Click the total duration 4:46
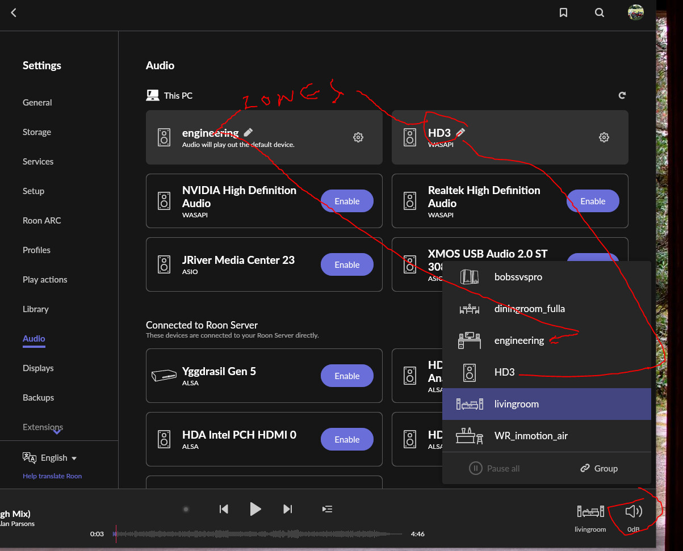The image size is (683, 551). (x=418, y=534)
